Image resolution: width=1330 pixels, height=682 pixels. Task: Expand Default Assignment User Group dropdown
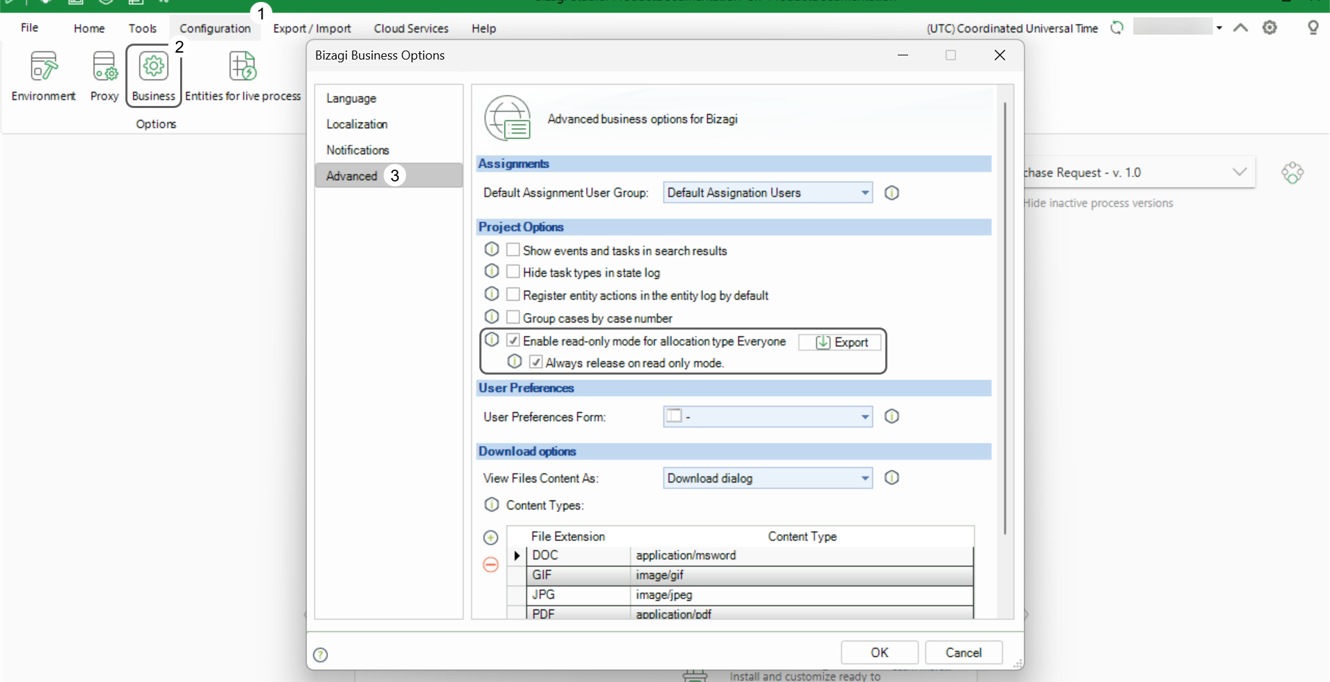click(x=865, y=193)
